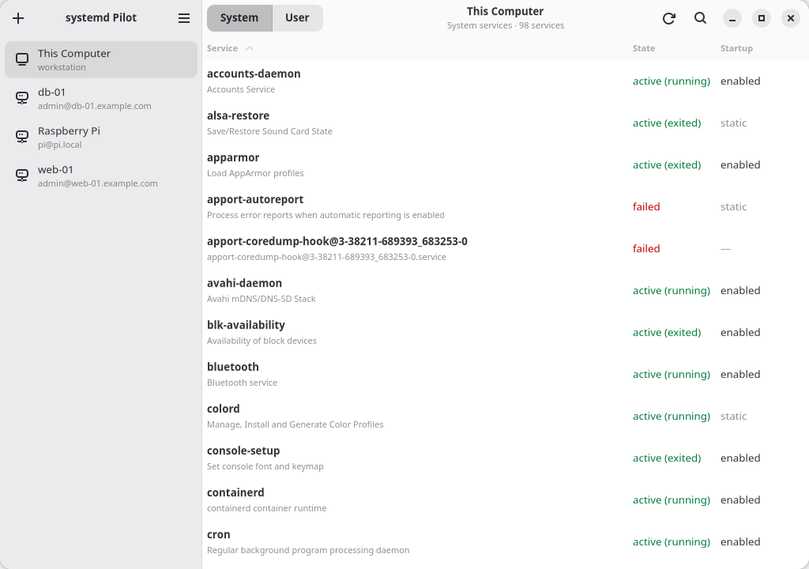This screenshot has width=809, height=569.
Task: Open the apport-coredump-hook service name
Action: [337, 242]
